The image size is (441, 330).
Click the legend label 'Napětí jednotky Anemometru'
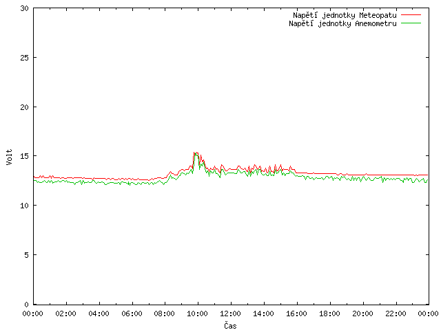click(342, 23)
